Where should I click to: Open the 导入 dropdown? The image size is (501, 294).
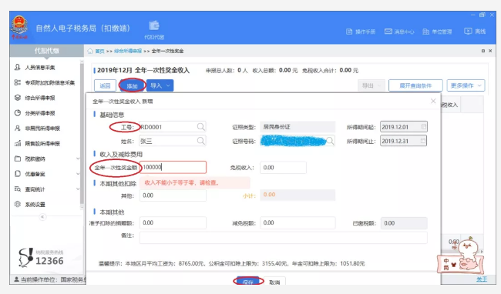(160, 85)
